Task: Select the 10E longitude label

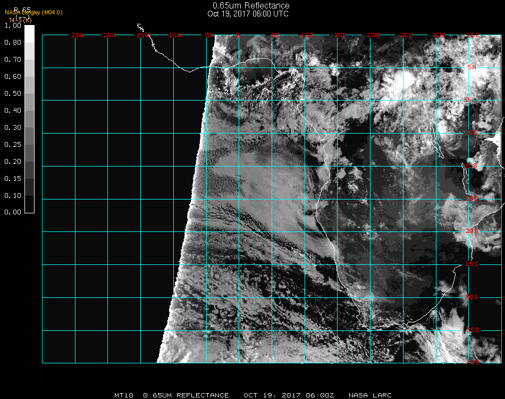Action: [309, 35]
